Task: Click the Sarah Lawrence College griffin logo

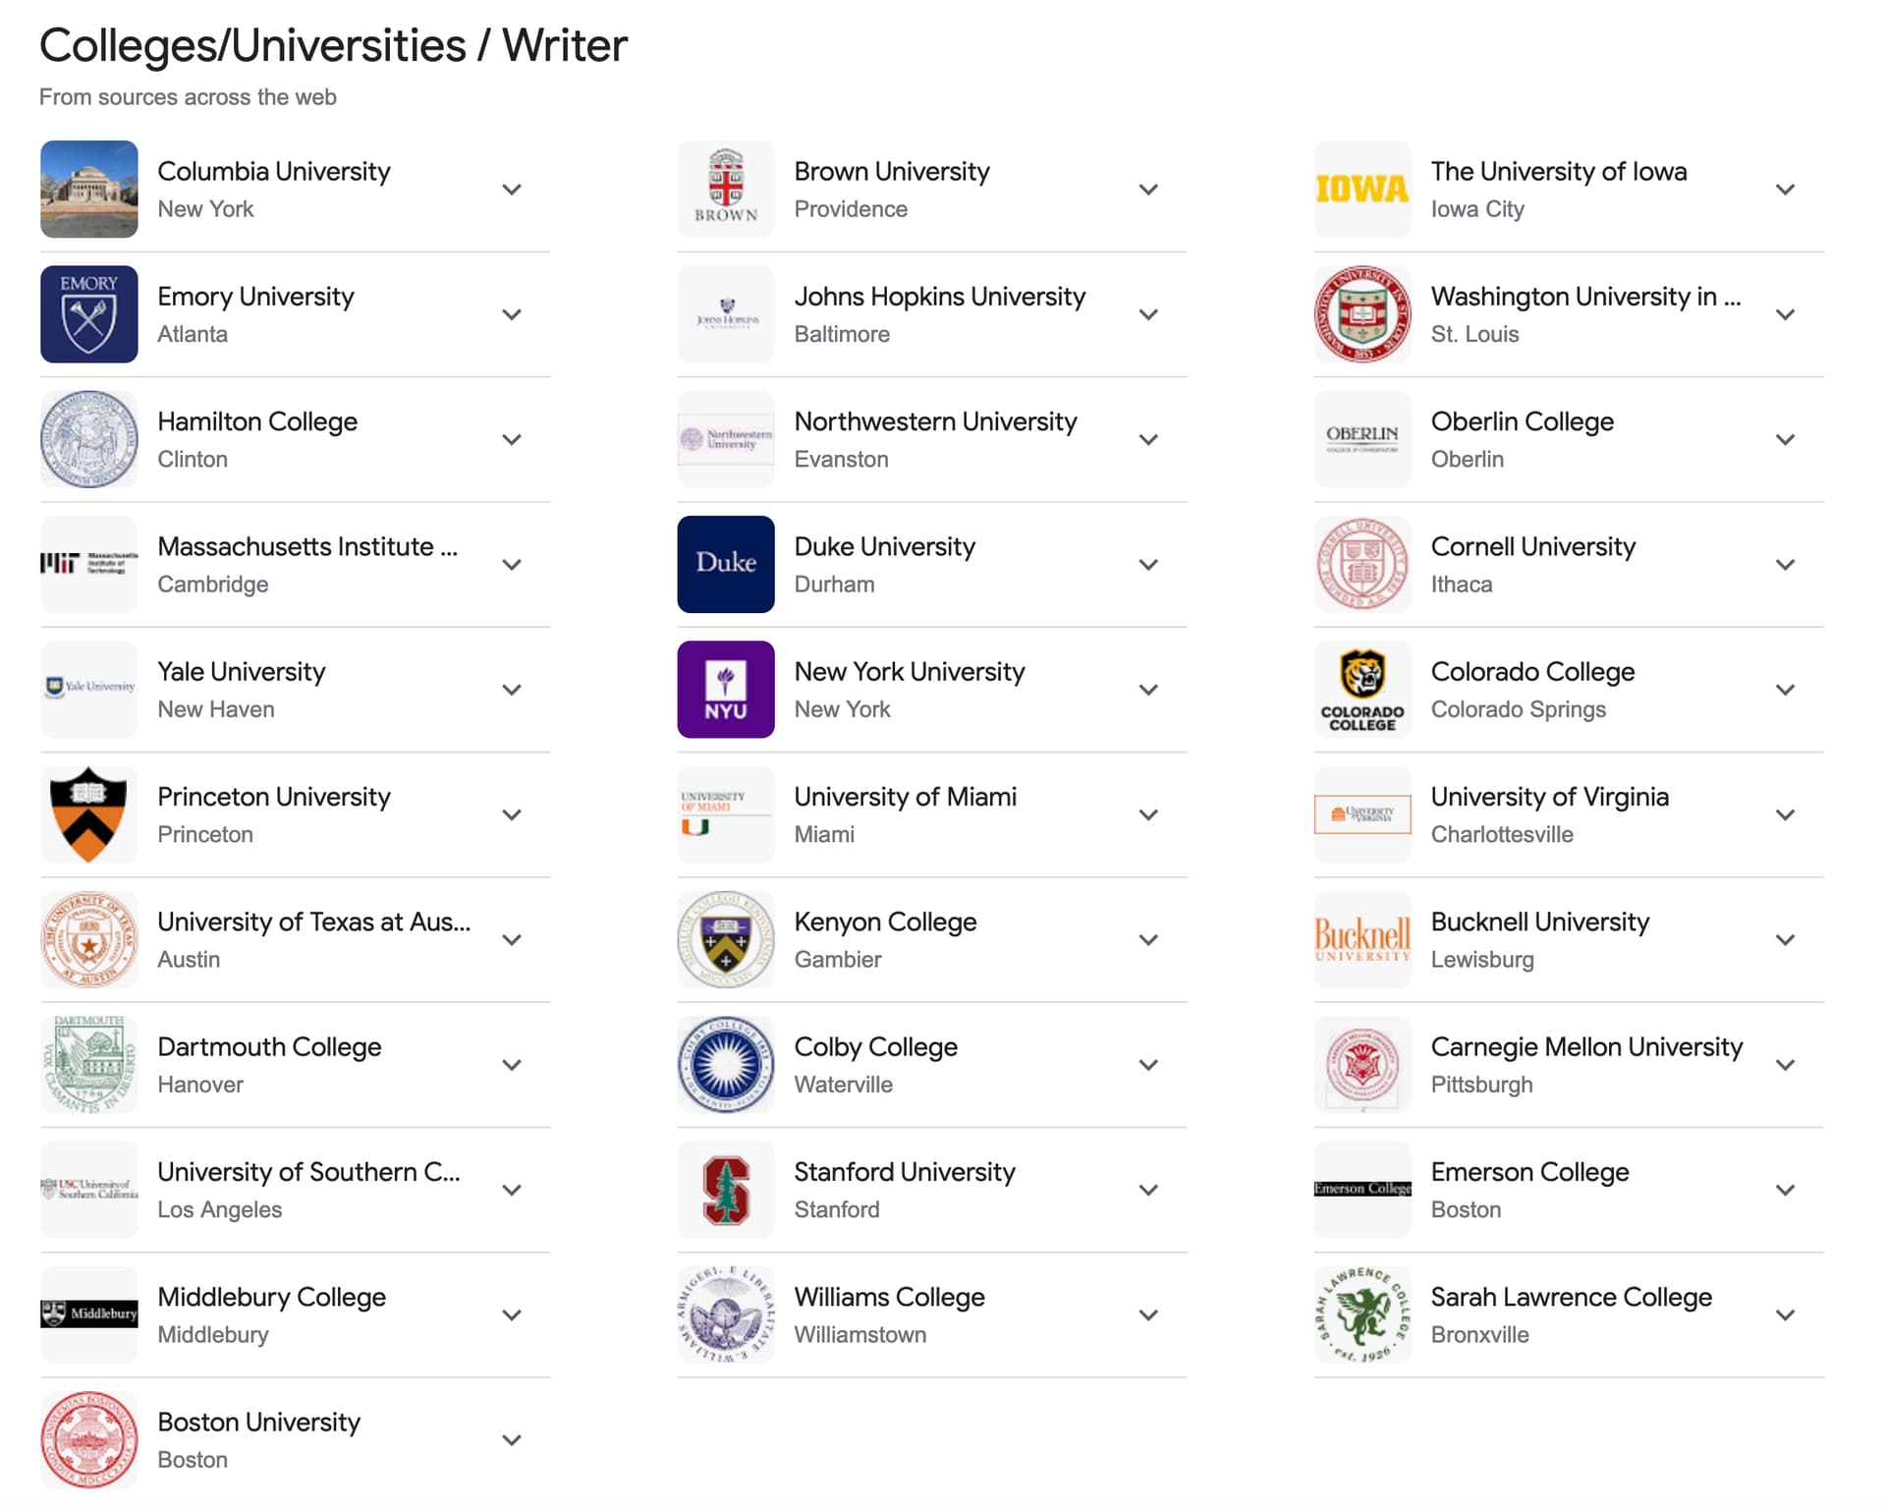Action: click(x=1361, y=1314)
